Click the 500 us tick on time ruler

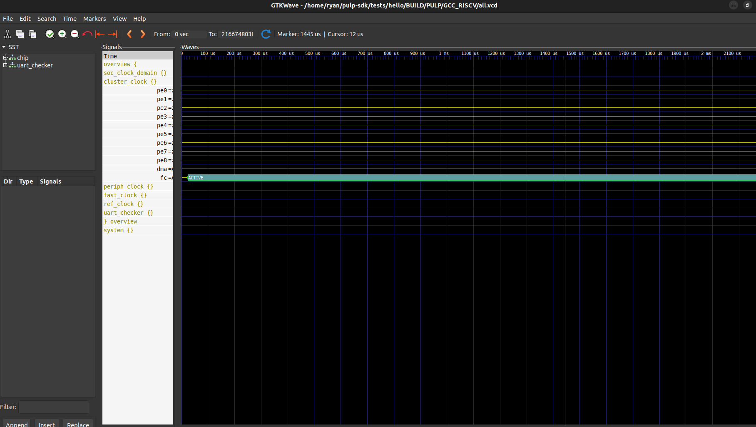tap(313, 53)
